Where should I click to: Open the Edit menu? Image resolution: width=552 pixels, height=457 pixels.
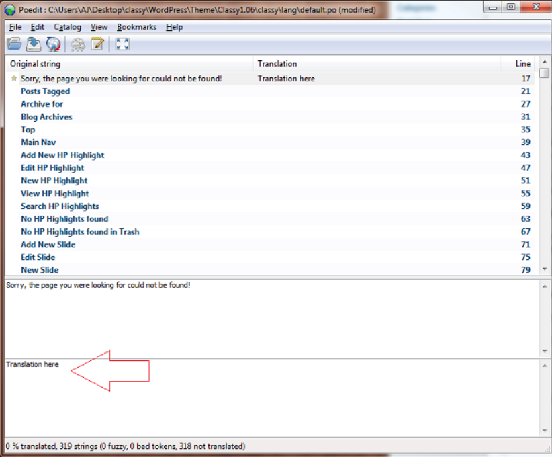pyautogui.click(x=38, y=27)
